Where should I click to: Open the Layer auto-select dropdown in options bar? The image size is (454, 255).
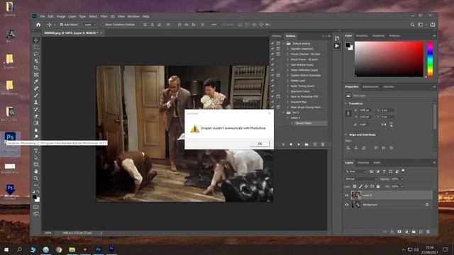click(90, 25)
